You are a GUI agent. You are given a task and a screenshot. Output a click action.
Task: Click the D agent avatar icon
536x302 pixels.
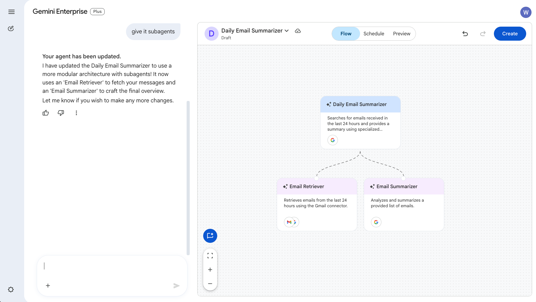pos(212,34)
